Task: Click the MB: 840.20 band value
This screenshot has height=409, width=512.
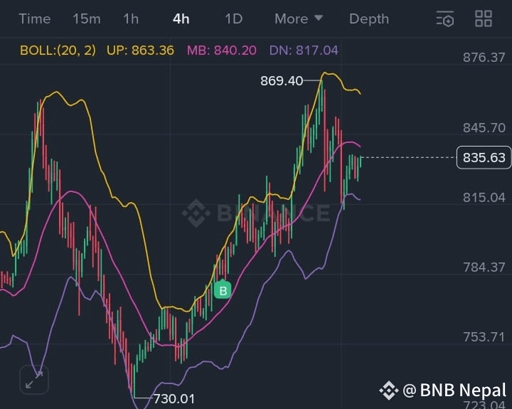Action: [222, 51]
